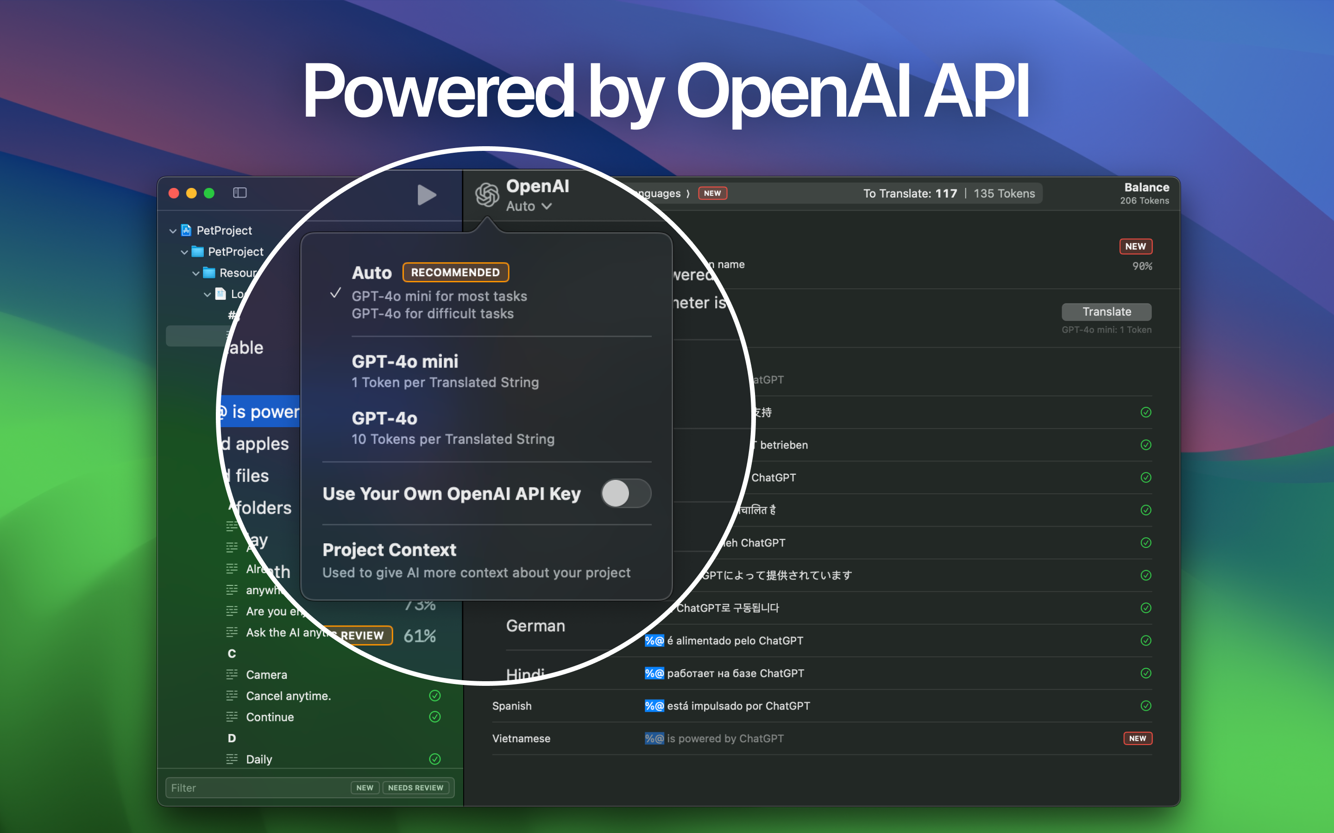Click the Translate button
This screenshot has height=833, width=1334.
pyautogui.click(x=1106, y=312)
